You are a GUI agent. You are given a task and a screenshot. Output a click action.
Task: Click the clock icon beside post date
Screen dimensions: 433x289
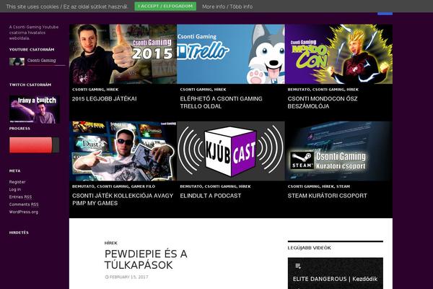click(x=107, y=277)
